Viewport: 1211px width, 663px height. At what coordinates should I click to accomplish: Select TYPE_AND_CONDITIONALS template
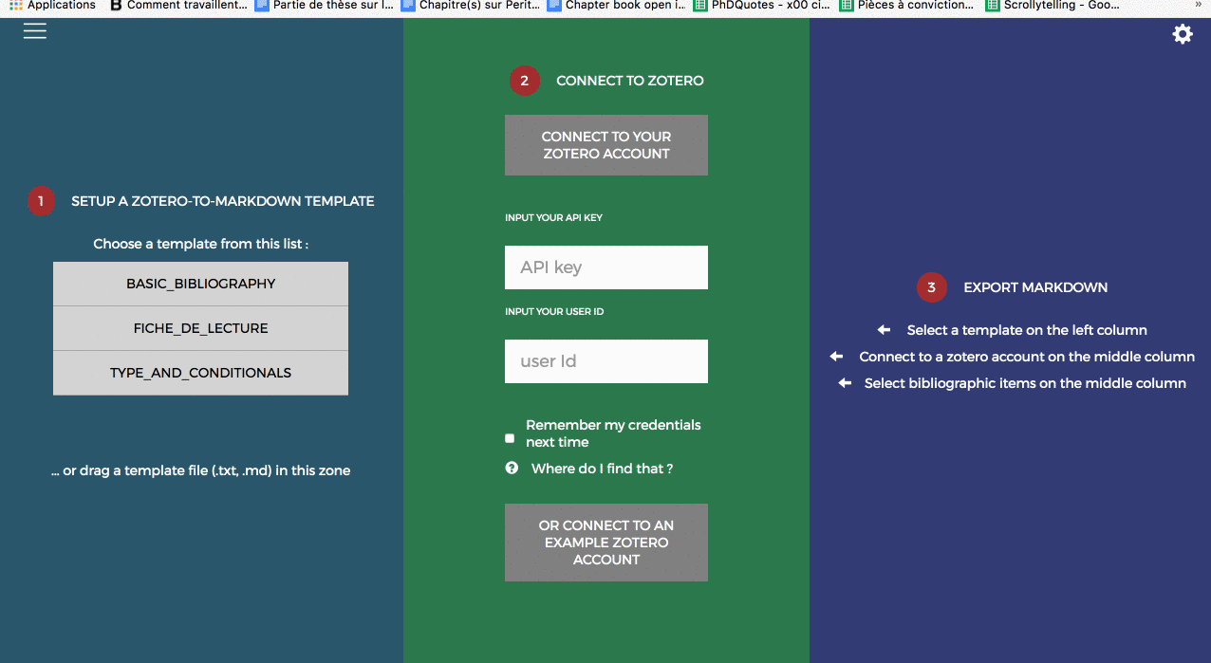(200, 373)
